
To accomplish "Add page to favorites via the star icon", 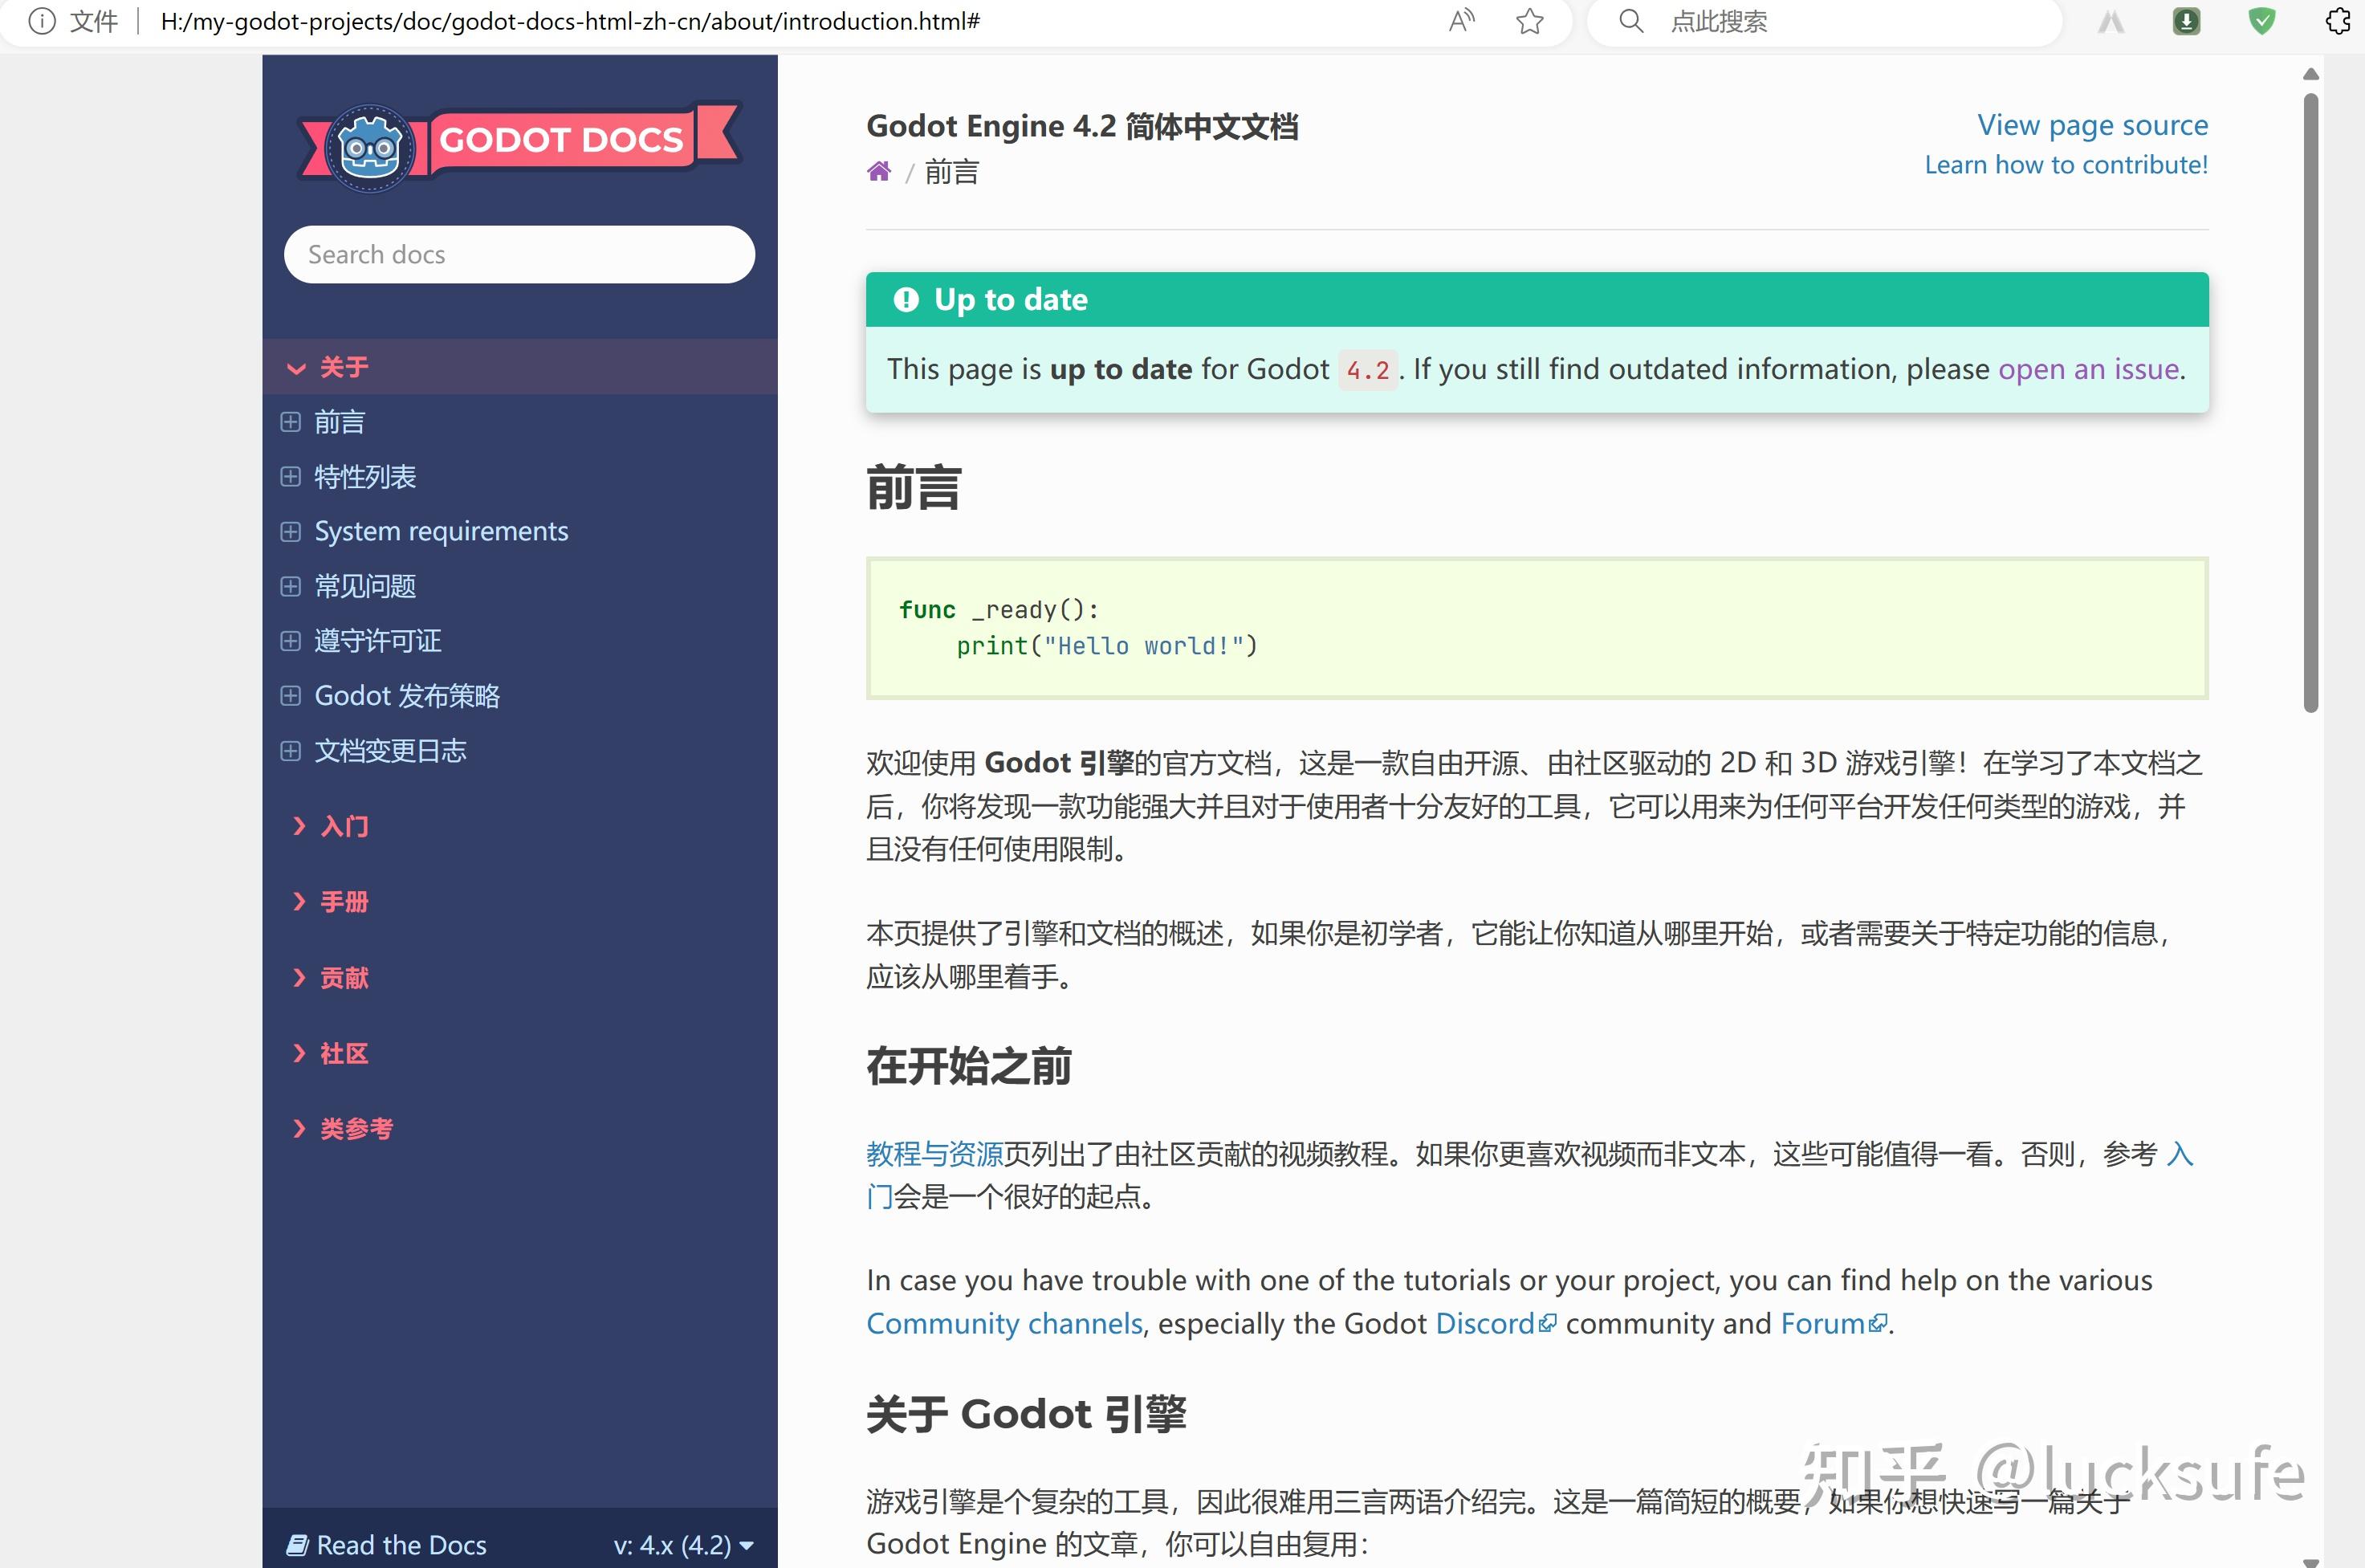I will click(x=1529, y=21).
